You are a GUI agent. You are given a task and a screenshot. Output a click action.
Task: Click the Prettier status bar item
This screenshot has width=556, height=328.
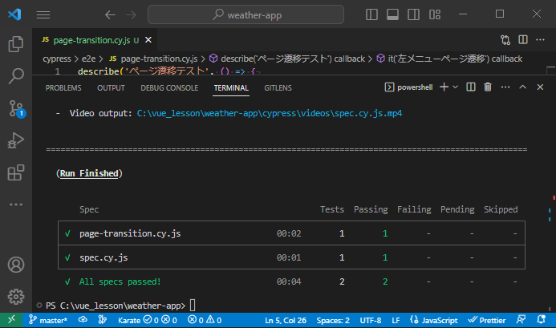[x=486, y=320]
